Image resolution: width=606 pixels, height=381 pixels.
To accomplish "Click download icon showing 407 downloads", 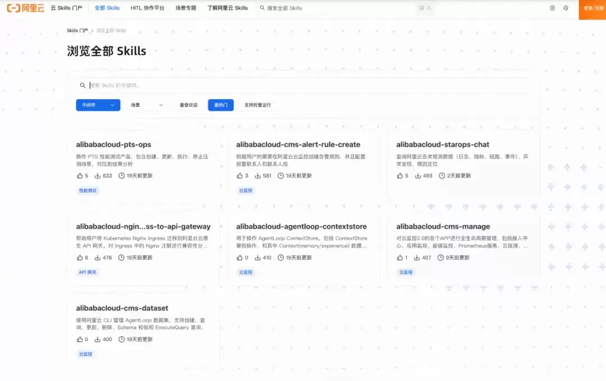I will (416, 258).
